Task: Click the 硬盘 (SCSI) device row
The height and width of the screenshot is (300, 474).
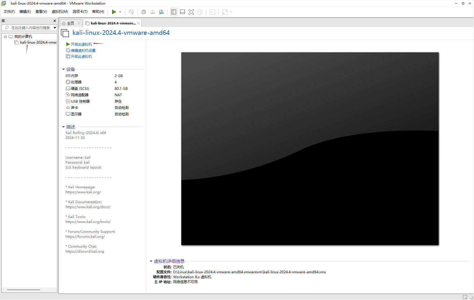Action: pos(105,88)
